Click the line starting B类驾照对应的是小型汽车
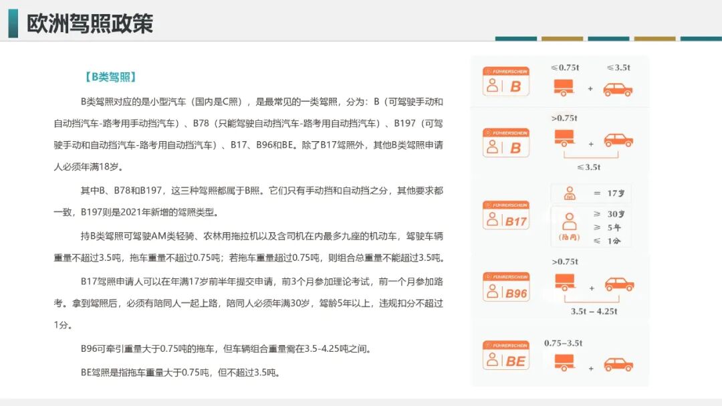The image size is (722, 406). (261, 102)
